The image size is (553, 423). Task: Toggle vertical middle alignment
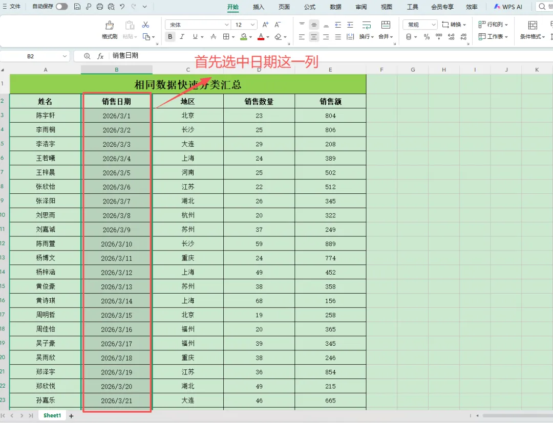(x=314, y=25)
